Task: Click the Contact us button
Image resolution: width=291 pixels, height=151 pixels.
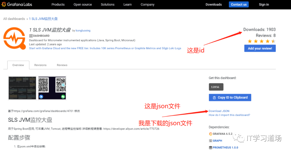Action: point(239,5)
